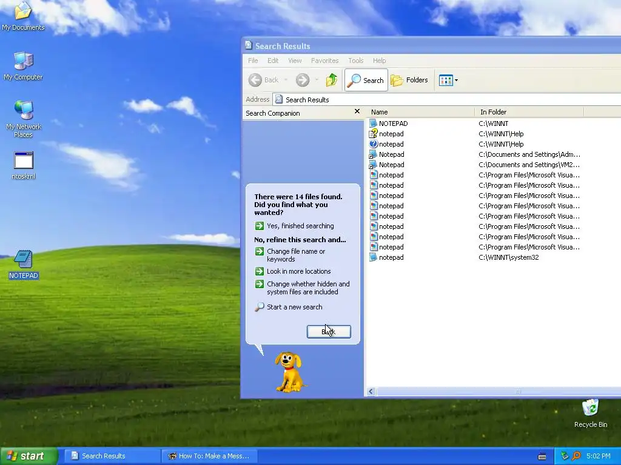Screen dimensions: 621x465
Task: Select notepad with blue question circle icon
Action: point(386,144)
